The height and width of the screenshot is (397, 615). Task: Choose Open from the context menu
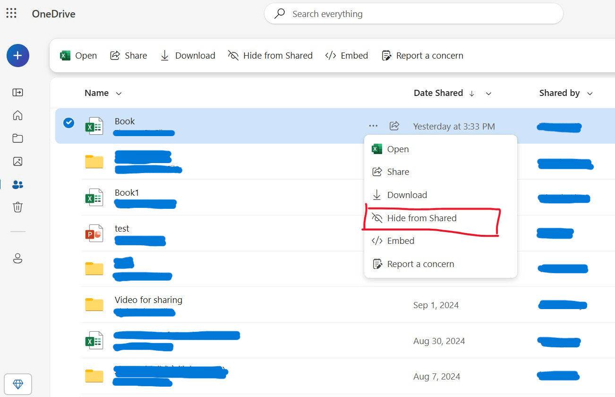coord(397,149)
